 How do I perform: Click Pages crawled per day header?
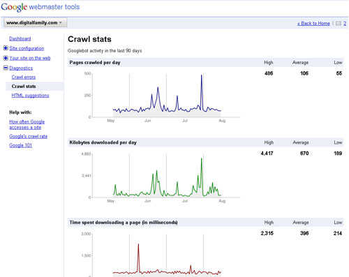95,62
